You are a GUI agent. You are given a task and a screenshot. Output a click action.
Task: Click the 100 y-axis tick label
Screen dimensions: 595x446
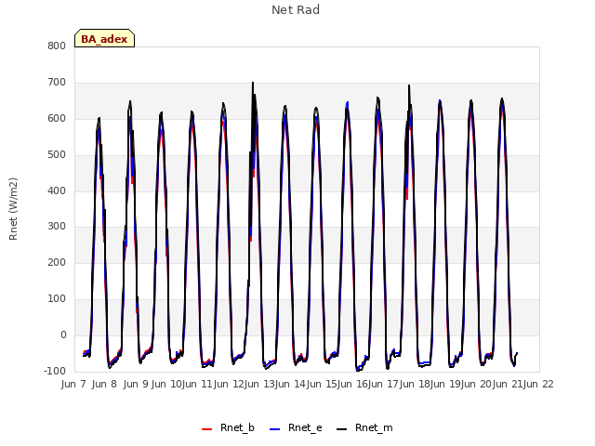(x=57, y=298)
